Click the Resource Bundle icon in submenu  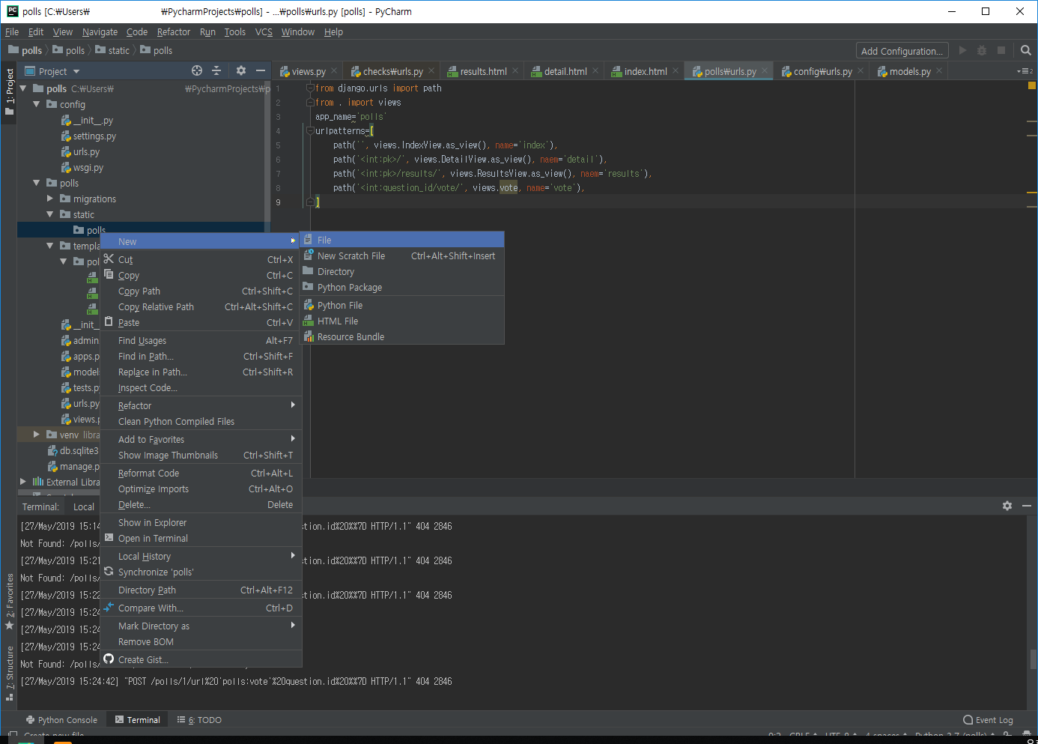[x=309, y=336]
